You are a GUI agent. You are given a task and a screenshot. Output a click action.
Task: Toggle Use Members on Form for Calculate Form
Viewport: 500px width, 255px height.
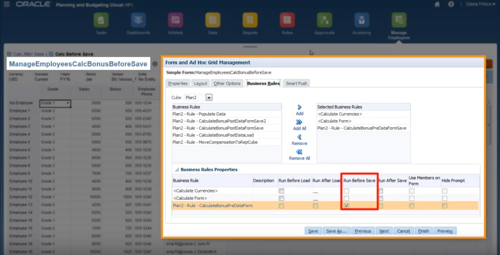412,198
